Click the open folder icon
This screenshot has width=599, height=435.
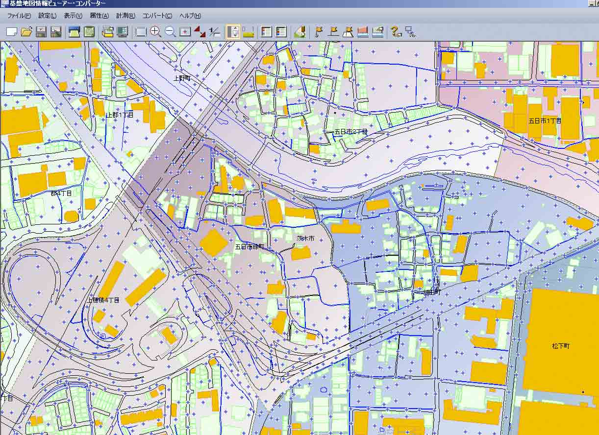26,32
